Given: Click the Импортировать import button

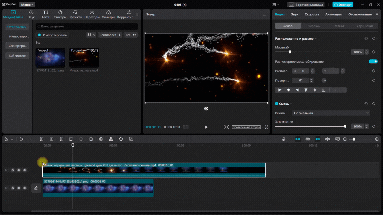Looking at the screenshot, I should click(x=52, y=35).
